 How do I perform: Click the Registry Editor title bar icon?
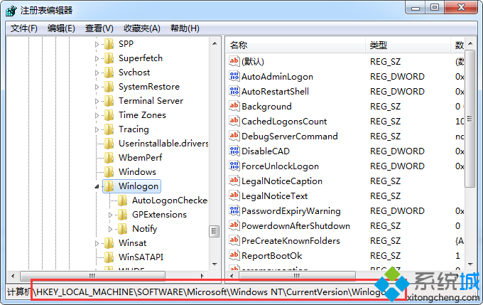pos(11,11)
